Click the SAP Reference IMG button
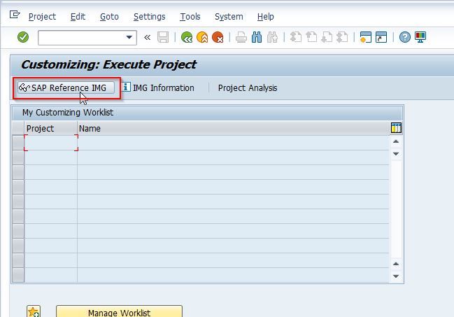Viewport: 454px width, 317px height. [x=66, y=87]
